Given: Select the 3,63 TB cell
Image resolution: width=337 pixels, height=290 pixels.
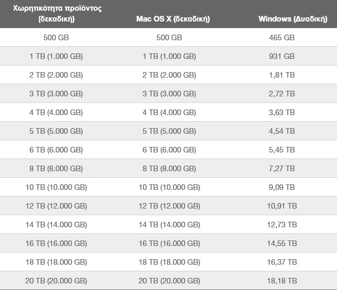Looking at the screenshot, I should coord(282,112).
